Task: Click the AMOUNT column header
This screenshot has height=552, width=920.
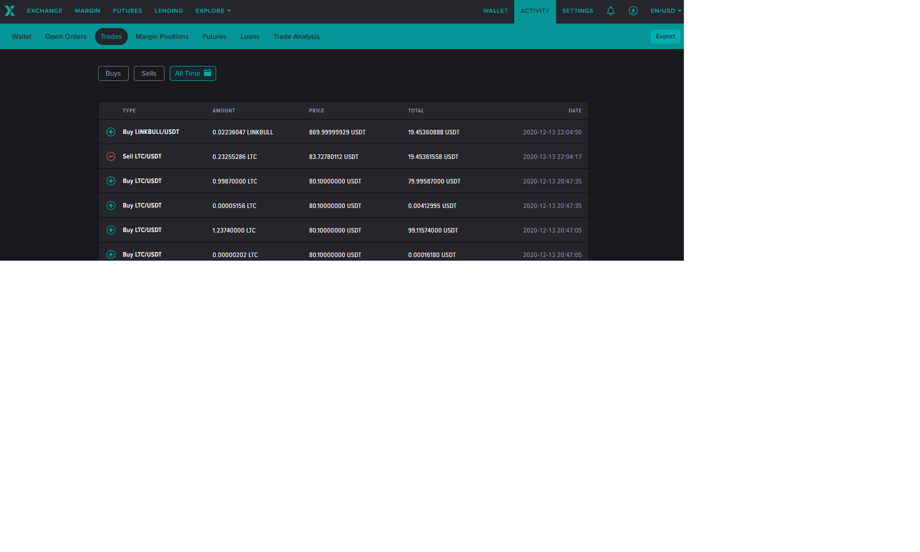Action: 224,110
